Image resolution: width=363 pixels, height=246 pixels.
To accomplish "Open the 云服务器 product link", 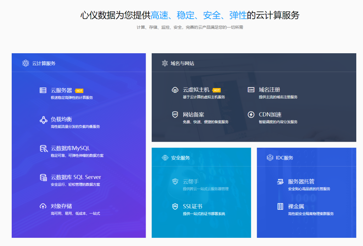I will 61,90.
